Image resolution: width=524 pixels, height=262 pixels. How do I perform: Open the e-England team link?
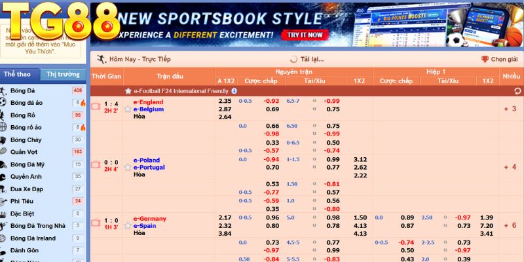(x=148, y=102)
